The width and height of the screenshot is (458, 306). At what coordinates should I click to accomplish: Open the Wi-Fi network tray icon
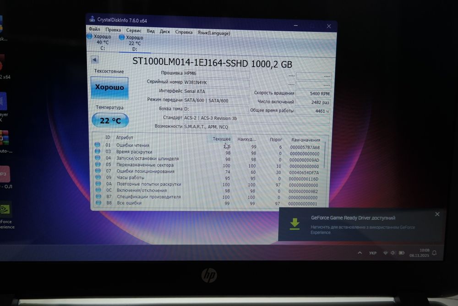tap(385, 253)
